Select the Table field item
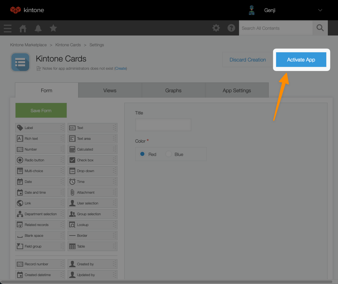Image resolution: width=338 pixels, height=284 pixels. (92, 246)
